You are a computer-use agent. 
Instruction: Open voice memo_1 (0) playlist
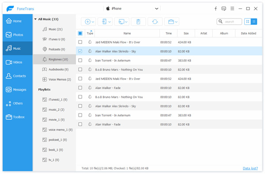pos(54,130)
